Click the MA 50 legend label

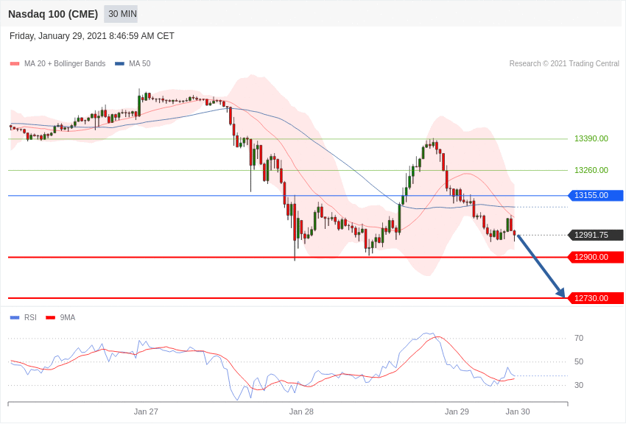(x=140, y=64)
